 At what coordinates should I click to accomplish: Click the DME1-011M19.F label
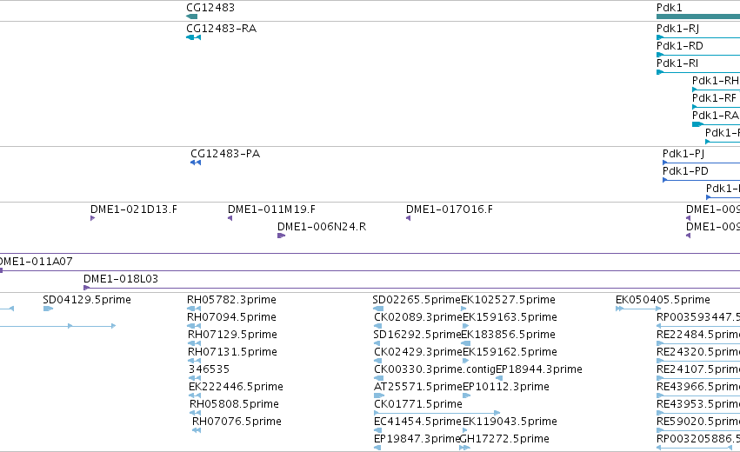click(271, 209)
